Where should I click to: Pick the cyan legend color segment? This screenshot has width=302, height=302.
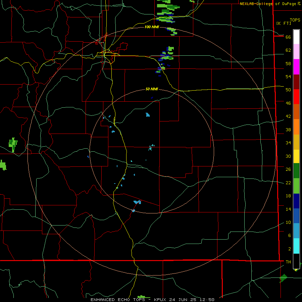pos(296,246)
